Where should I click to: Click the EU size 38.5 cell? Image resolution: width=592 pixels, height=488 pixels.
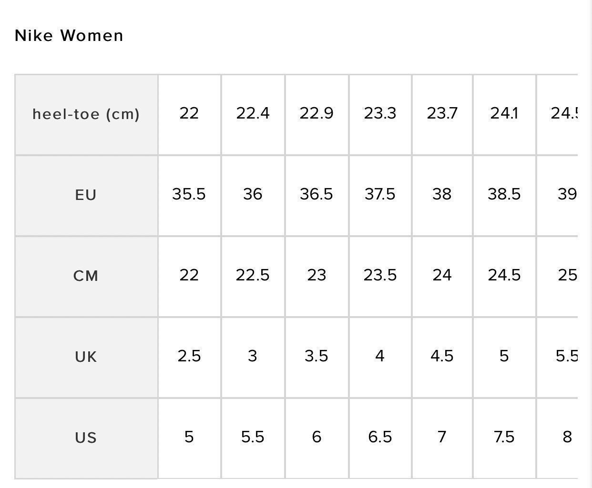tap(504, 196)
